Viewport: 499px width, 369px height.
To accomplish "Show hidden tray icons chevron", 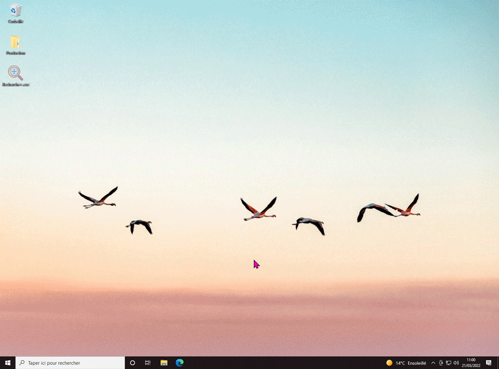I will coord(433,363).
